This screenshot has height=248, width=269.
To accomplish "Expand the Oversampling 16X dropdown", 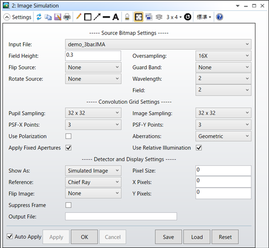I will point(223,56).
